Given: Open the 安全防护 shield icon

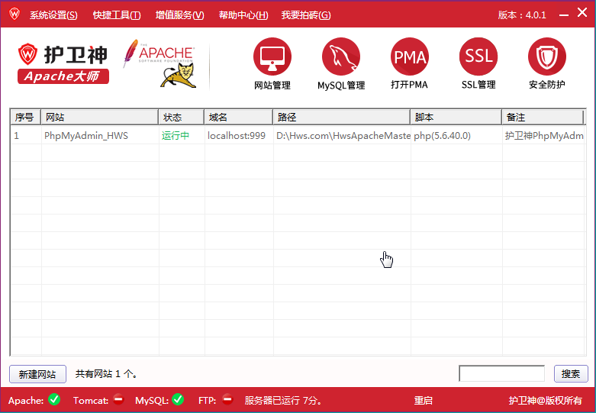Looking at the screenshot, I should [x=546, y=56].
